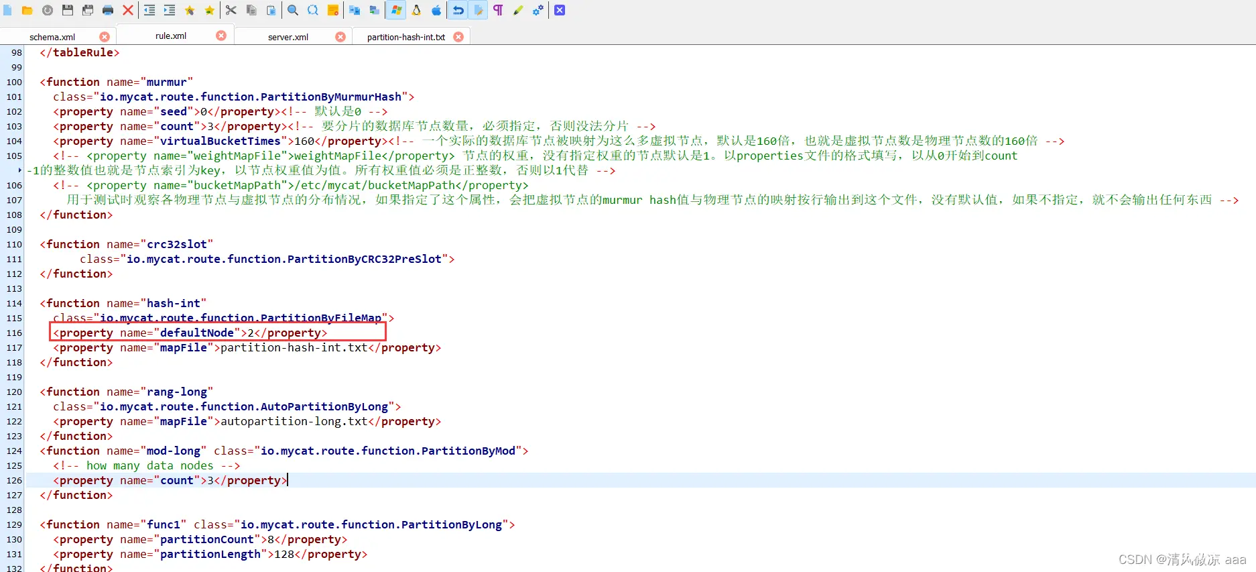Click the save-all double floppy icon
The height and width of the screenshot is (572, 1256).
pos(88,10)
